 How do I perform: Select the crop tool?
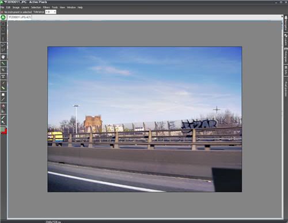(x=3, y=70)
